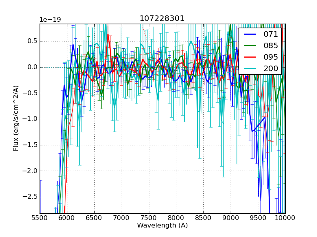Click the 7500 x-axis tick label
Image resolution: width=317 pixels, height=237 pixels.
[x=149, y=218]
